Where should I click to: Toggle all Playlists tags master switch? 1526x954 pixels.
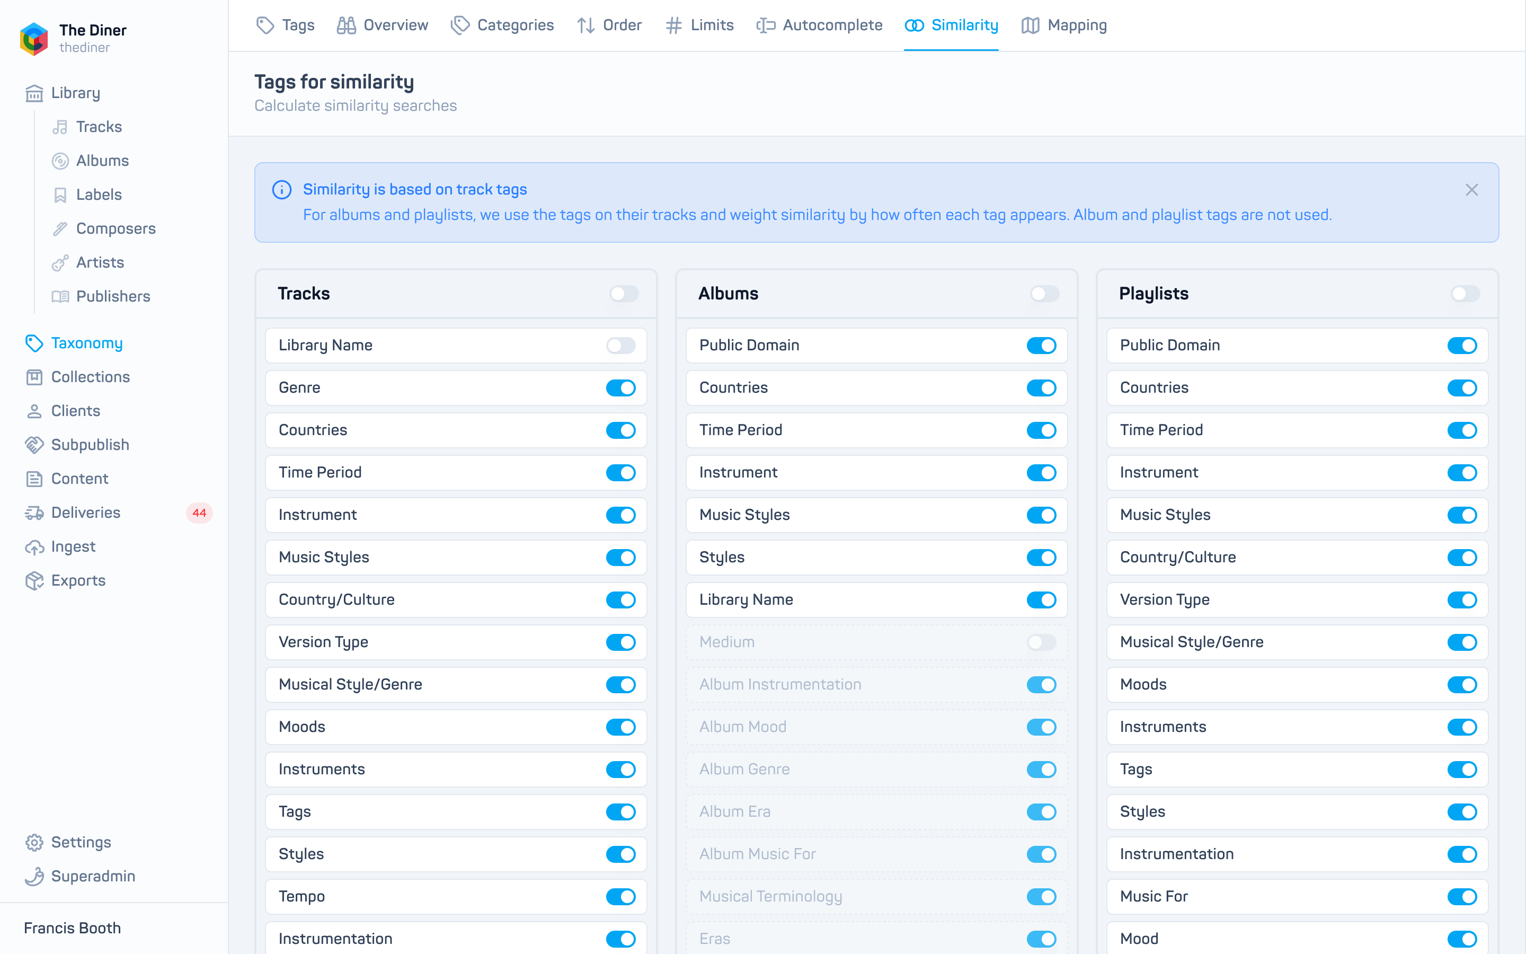click(1466, 294)
